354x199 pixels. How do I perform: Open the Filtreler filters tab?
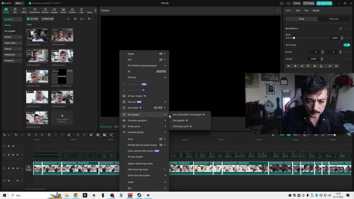point(72,11)
